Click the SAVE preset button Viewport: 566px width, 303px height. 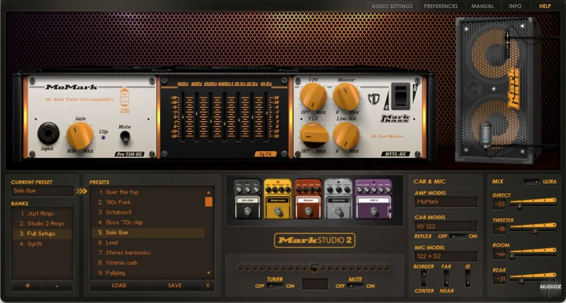coord(175,285)
